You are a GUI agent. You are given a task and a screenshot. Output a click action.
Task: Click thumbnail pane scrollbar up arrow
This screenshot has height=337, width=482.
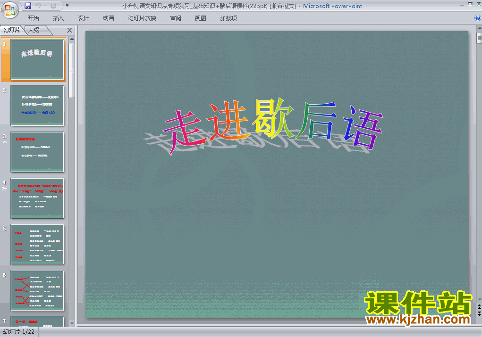coord(72,39)
